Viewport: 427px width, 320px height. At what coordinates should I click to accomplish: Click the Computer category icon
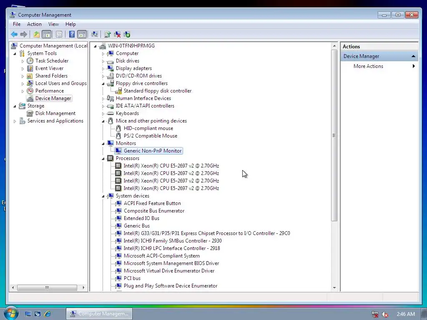tap(110, 53)
